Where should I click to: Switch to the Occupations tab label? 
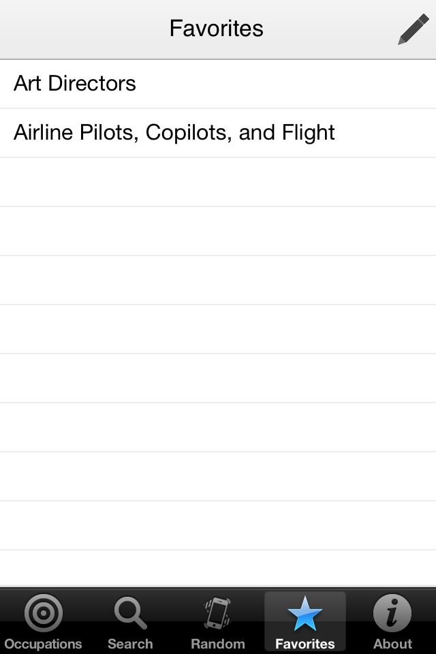pyautogui.click(x=44, y=644)
